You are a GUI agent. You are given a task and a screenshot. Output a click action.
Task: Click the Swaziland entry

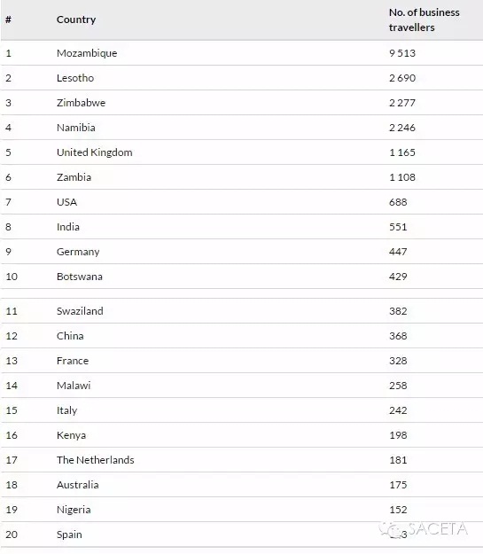80,311
